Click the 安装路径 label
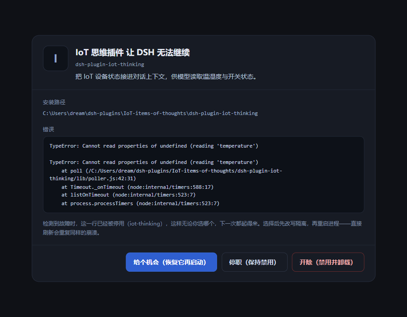The image size is (407, 317). coord(54,102)
